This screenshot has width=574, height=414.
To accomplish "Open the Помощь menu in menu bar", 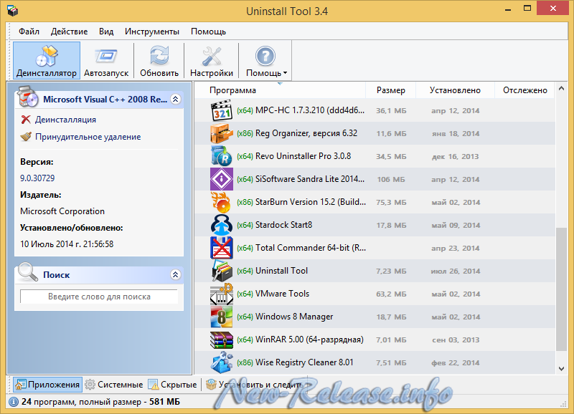I will [208, 32].
